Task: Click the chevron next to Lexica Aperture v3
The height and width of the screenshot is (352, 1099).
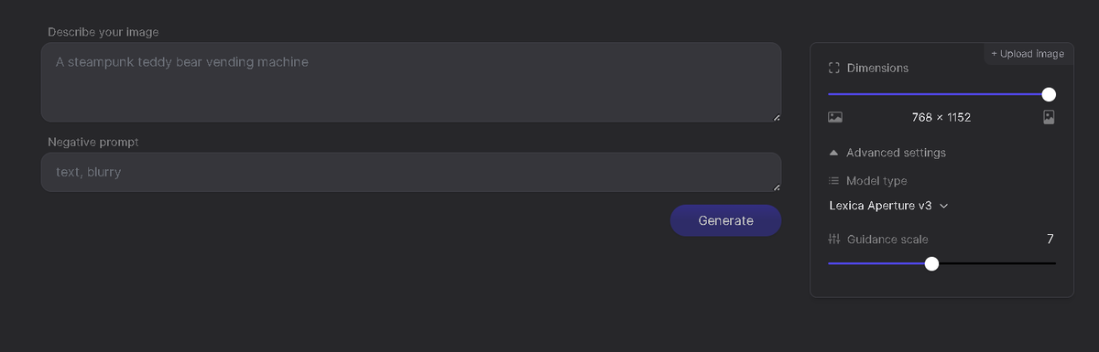Action: pos(943,206)
